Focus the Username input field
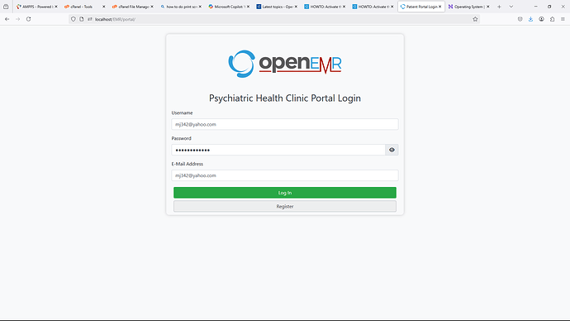This screenshot has width=570, height=321. tap(285, 124)
